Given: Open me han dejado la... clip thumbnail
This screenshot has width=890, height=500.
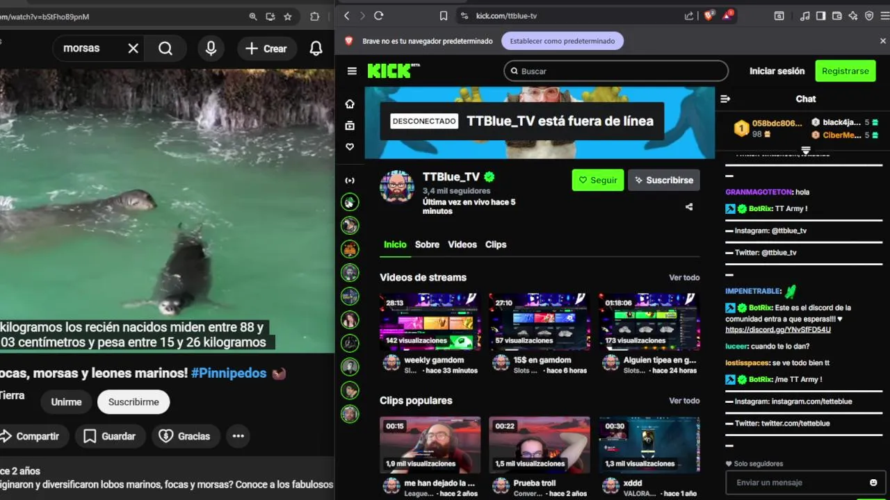Looking at the screenshot, I should (x=430, y=444).
